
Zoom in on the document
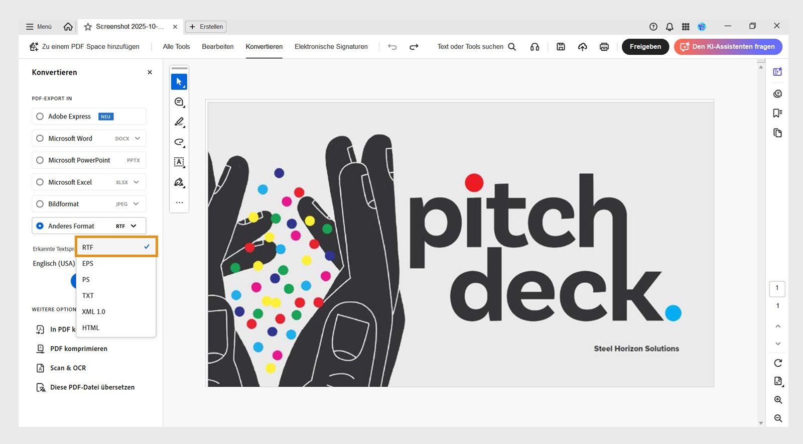[x=778, y=400]
